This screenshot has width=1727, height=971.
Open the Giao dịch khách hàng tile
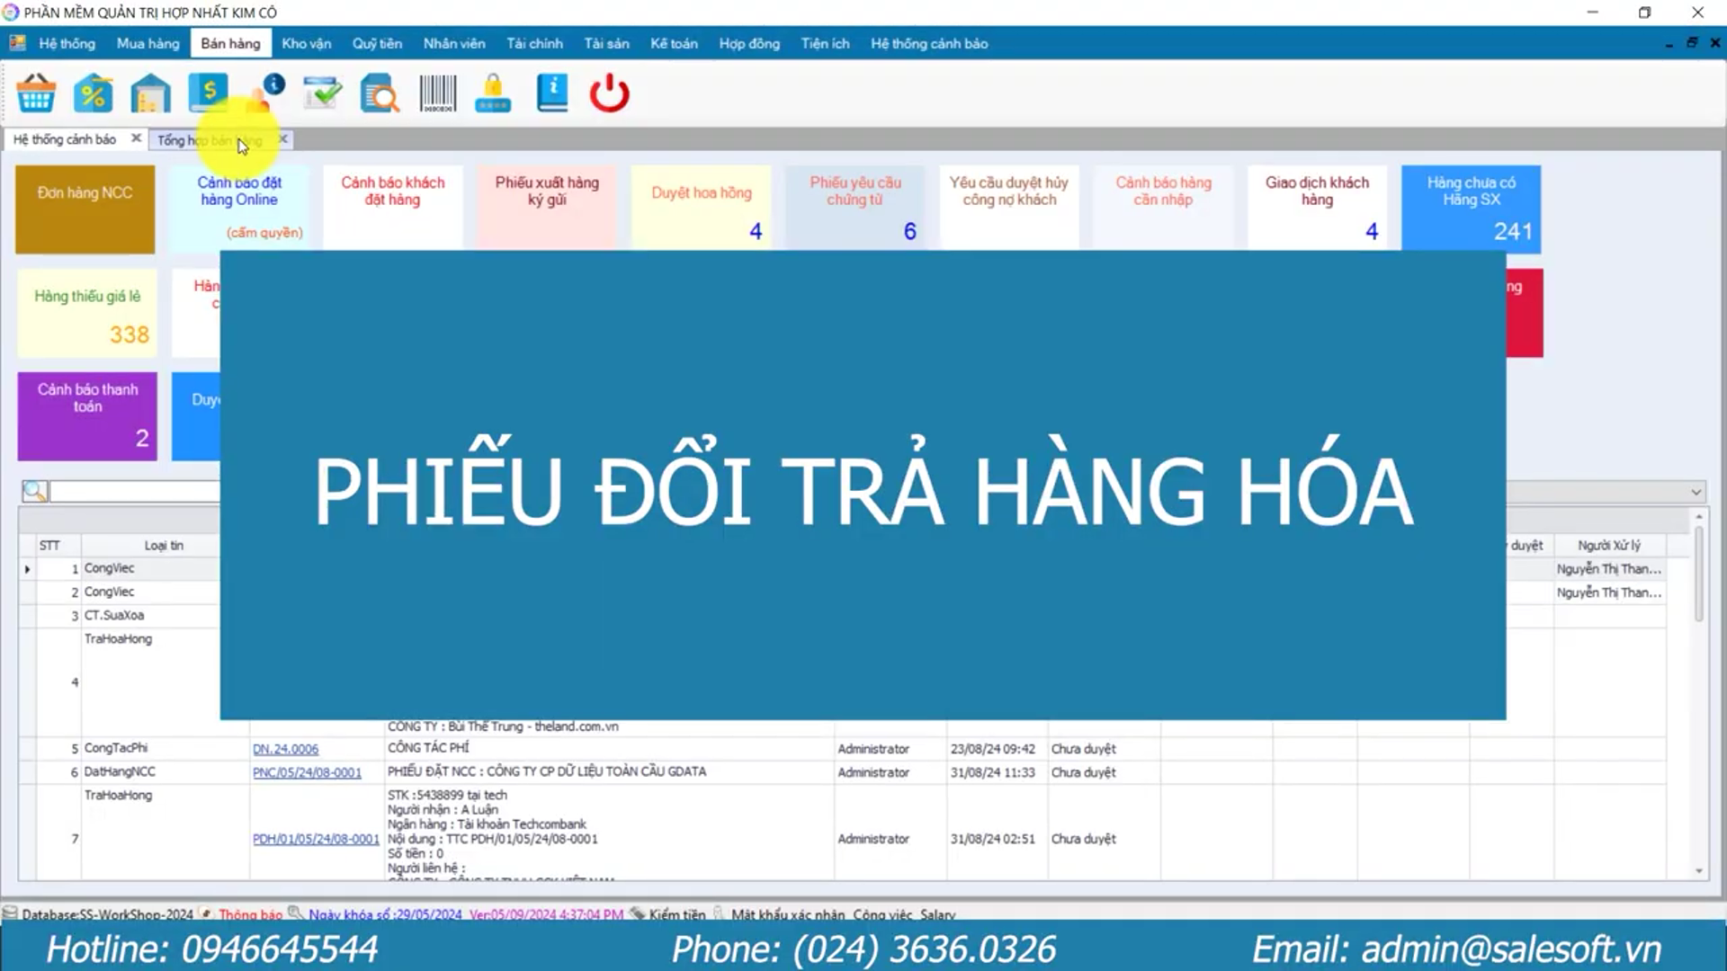coord(1318,208)
